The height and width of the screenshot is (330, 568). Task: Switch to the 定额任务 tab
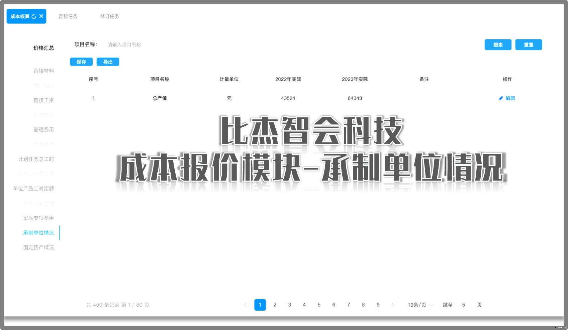point(68,16)
